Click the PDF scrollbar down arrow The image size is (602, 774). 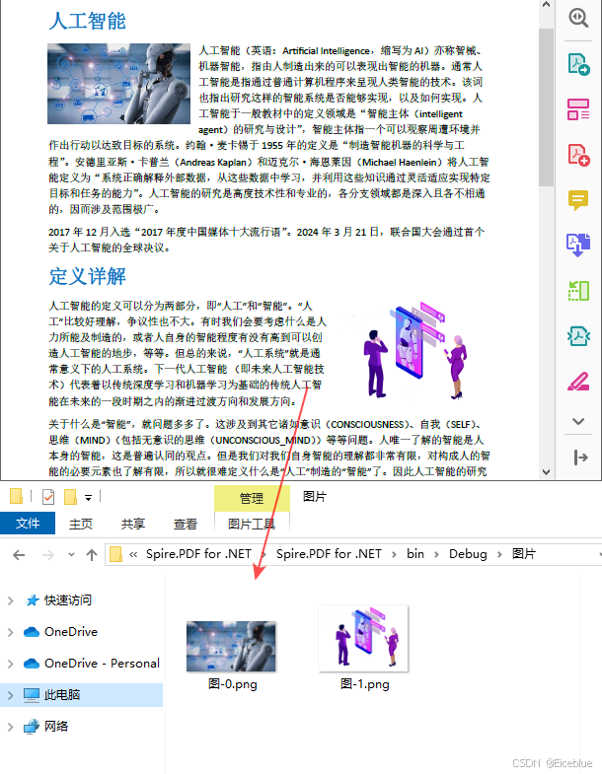pyautogui.click(x=546, y=472)
